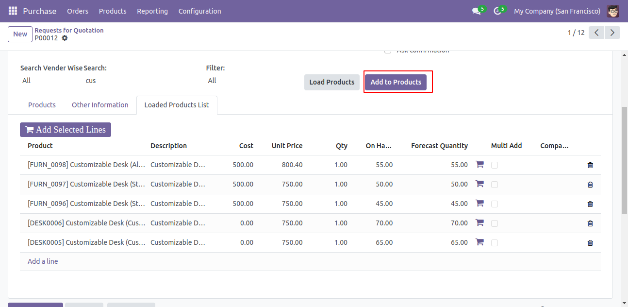The image size is (628, 307).
Task: Open the gear actions menu beside P00012
Action: (x=65, y=38)
